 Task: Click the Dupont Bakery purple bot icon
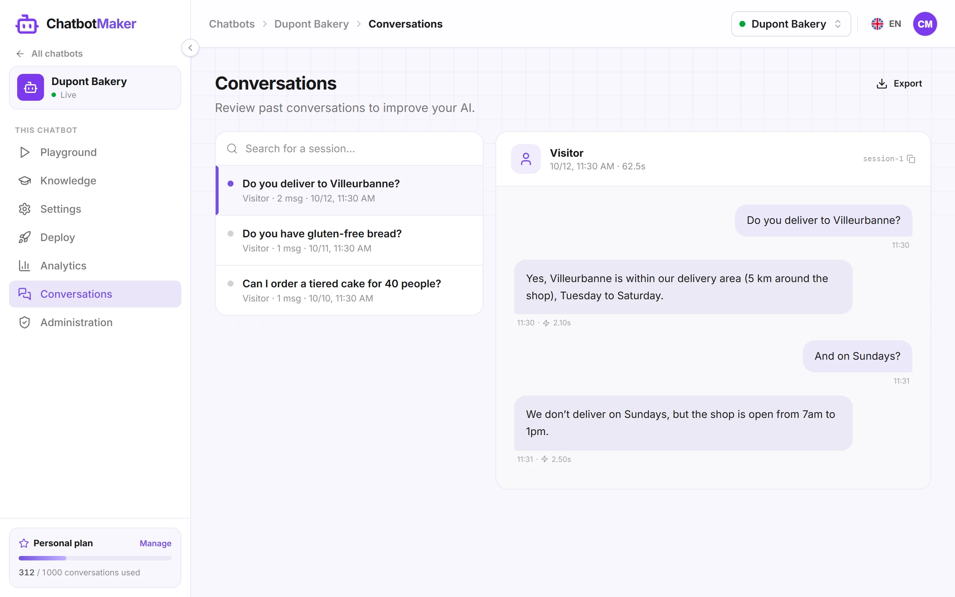coord(30,87)
